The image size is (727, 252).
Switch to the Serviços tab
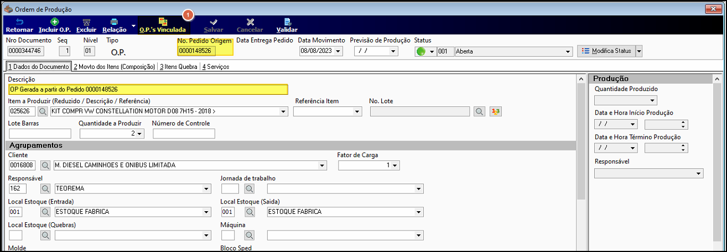point(216,66)
